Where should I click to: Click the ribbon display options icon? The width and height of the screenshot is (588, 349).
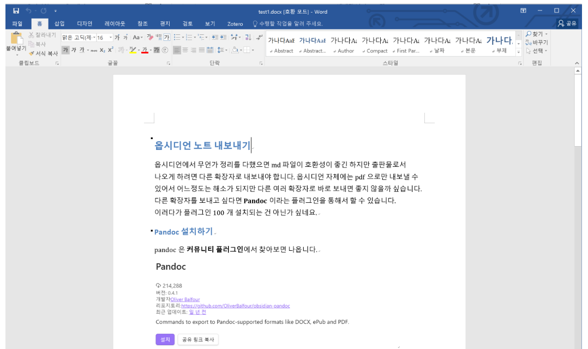tap(523, 10)
